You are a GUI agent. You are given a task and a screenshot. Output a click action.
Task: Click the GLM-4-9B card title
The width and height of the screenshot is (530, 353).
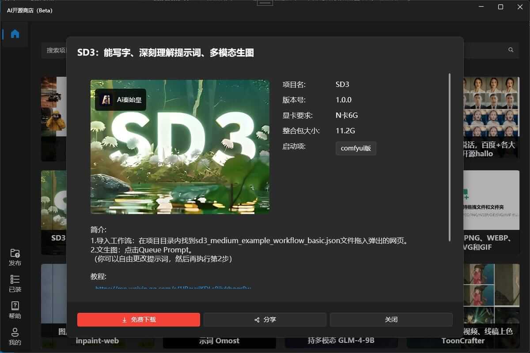click(341, 341)
